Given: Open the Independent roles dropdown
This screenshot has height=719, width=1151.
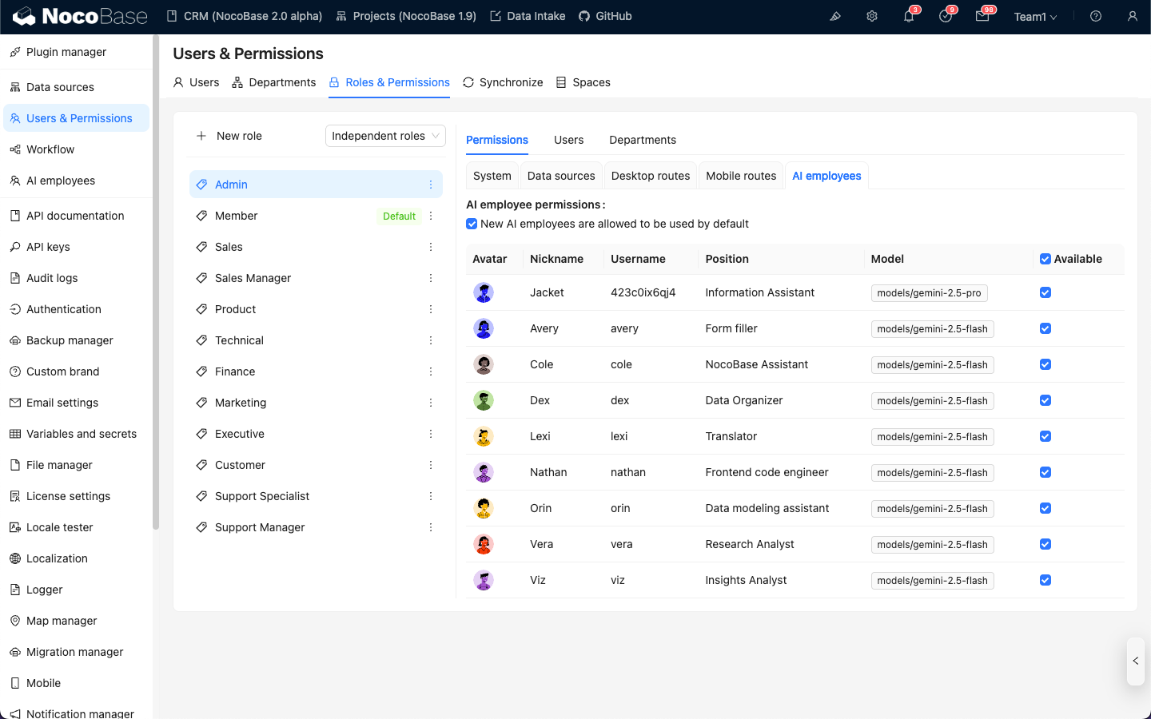Looking at the screenshot, I should (x=385, y=136).
